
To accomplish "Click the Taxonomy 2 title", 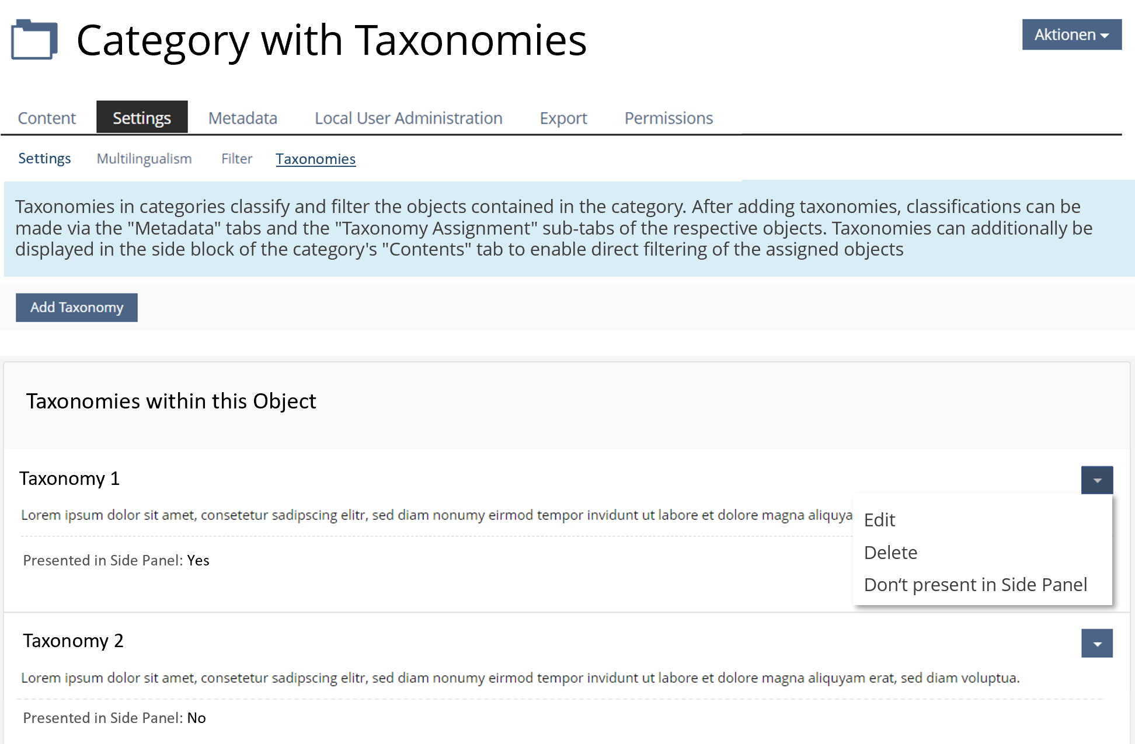I will pyautogui.click(x=73, y=641).
